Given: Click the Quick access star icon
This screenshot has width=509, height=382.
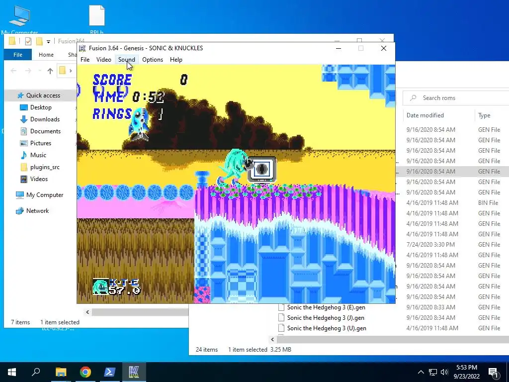Looking at the screenshot, I should tap(20, 95).
